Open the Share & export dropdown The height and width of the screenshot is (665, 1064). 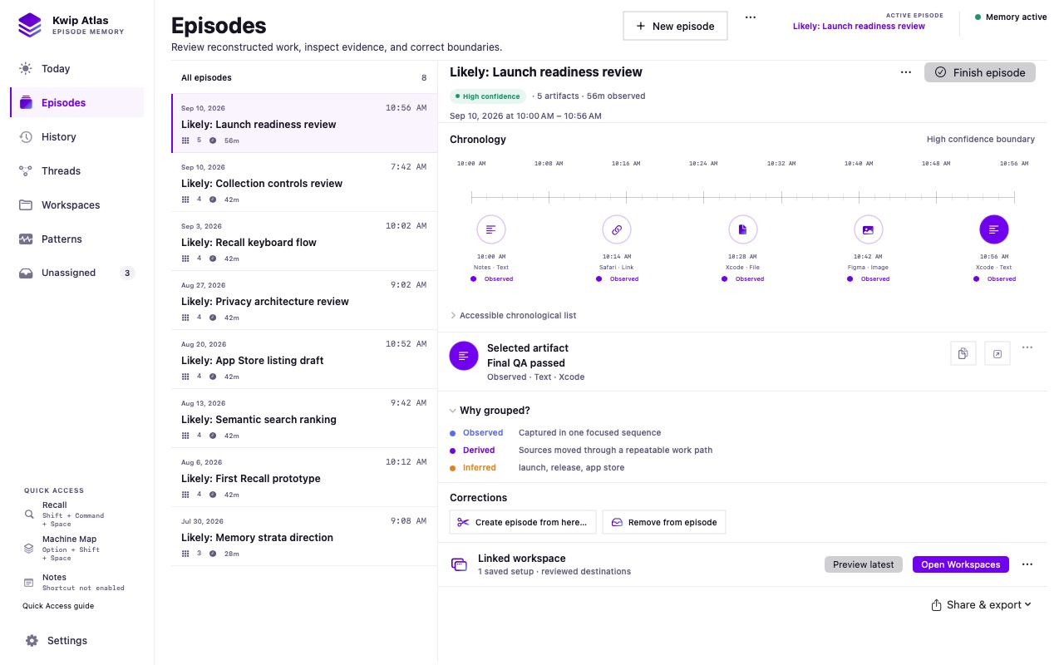(x=982, y=605)
